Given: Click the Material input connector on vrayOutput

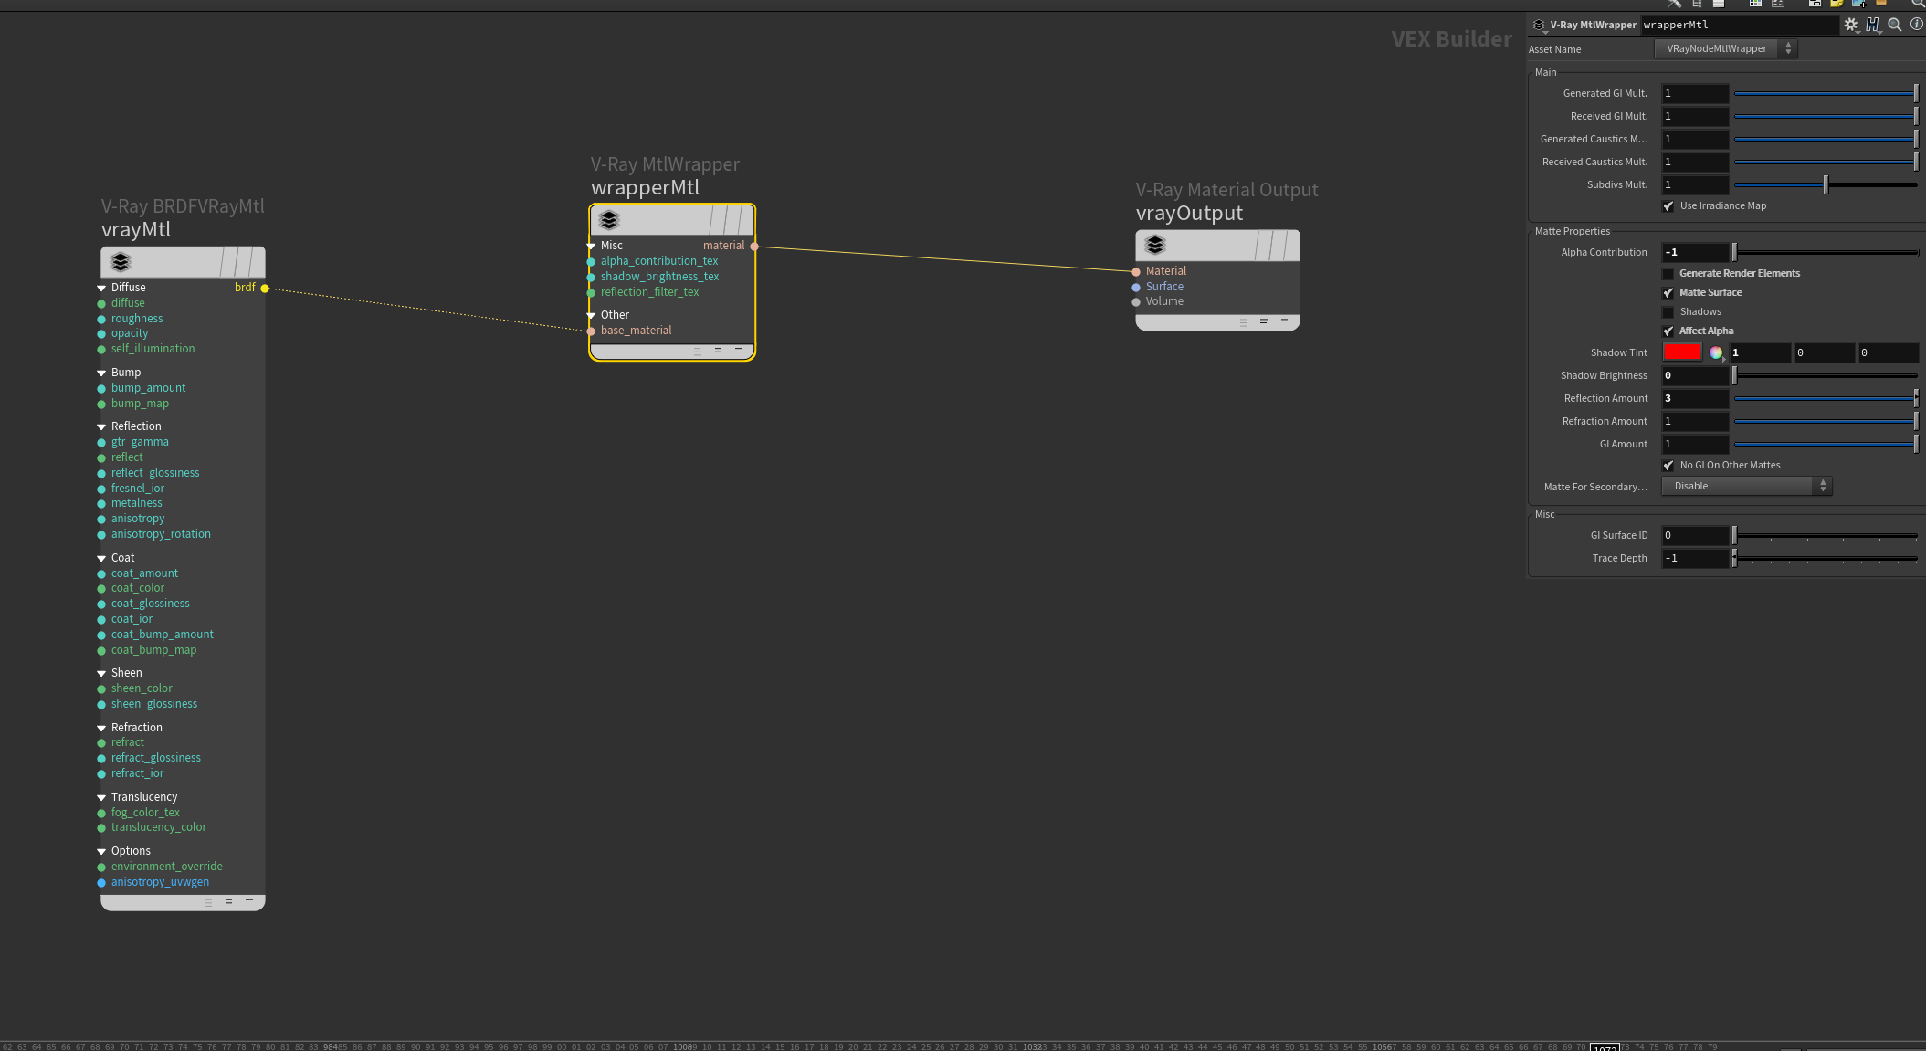Looking at the screenshot, I should (x=1136, y=271).
